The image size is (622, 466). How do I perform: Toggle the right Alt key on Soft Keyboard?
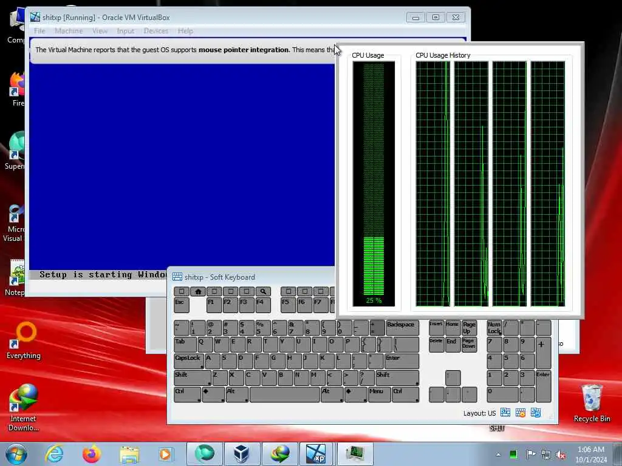[x=332, y=394]
